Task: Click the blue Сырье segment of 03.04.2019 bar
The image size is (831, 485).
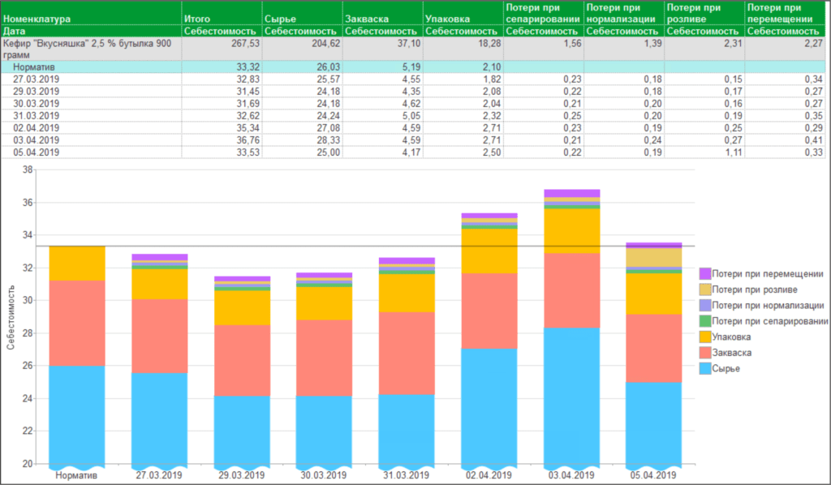Action: (x=572, y=397)
